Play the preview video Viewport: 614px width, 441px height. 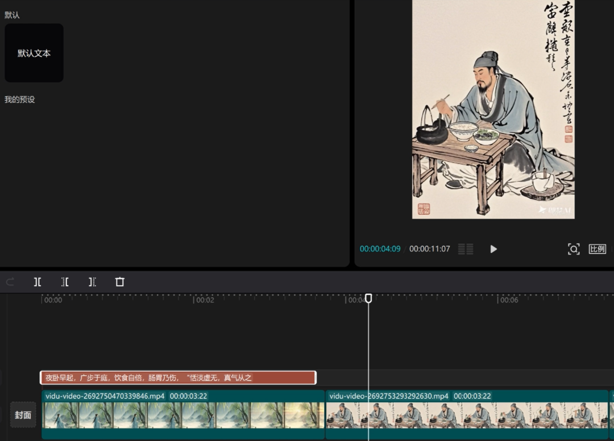point(493,249)
